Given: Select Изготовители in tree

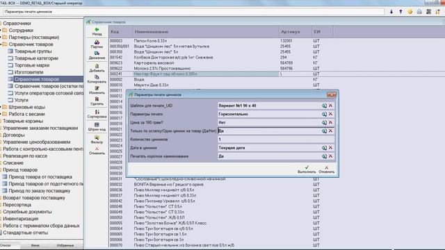Looking at the screenshot, I should point(29,72).
